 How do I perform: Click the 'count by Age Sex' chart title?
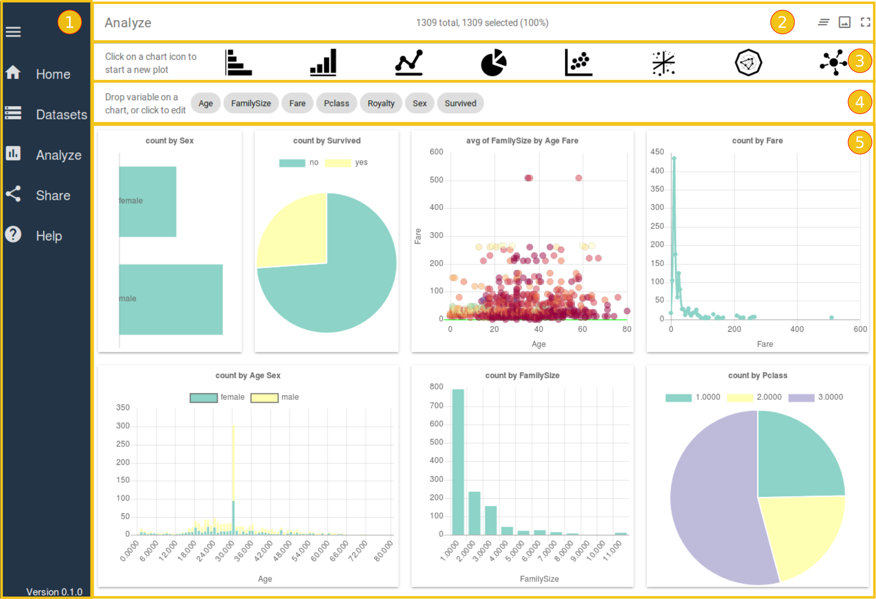point(248,376)
